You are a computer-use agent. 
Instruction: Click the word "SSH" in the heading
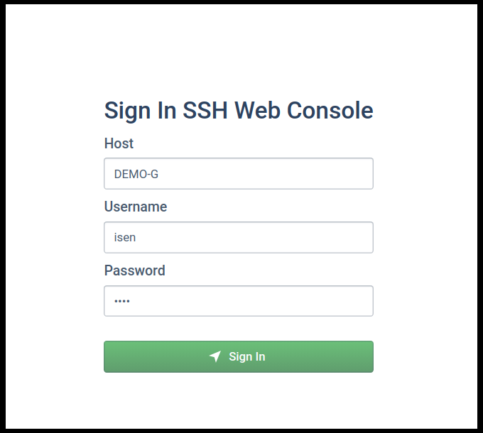tap(206, 111)
